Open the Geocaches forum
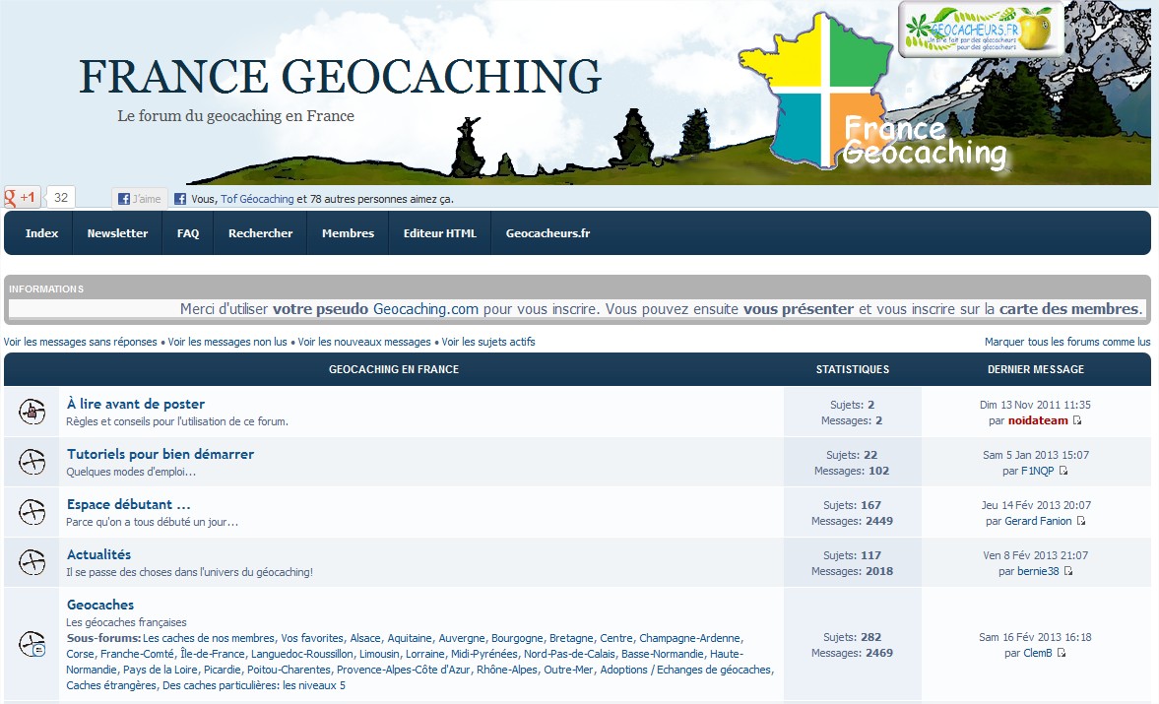This screenshot has height=704, width=1159. pyautogui.click(x=100, y=605)
